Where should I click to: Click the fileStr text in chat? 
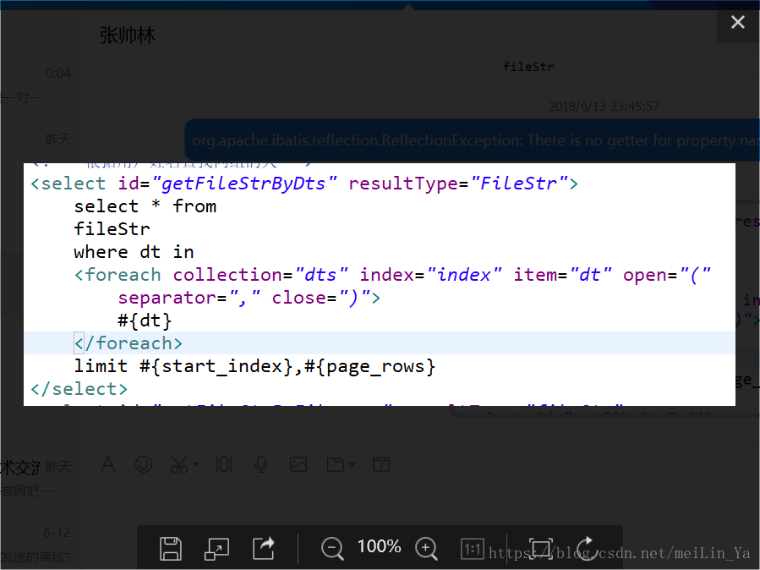point(528,67)
